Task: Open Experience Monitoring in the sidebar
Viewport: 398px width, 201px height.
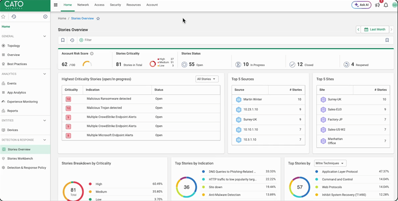Action: (x=25, y=102)
